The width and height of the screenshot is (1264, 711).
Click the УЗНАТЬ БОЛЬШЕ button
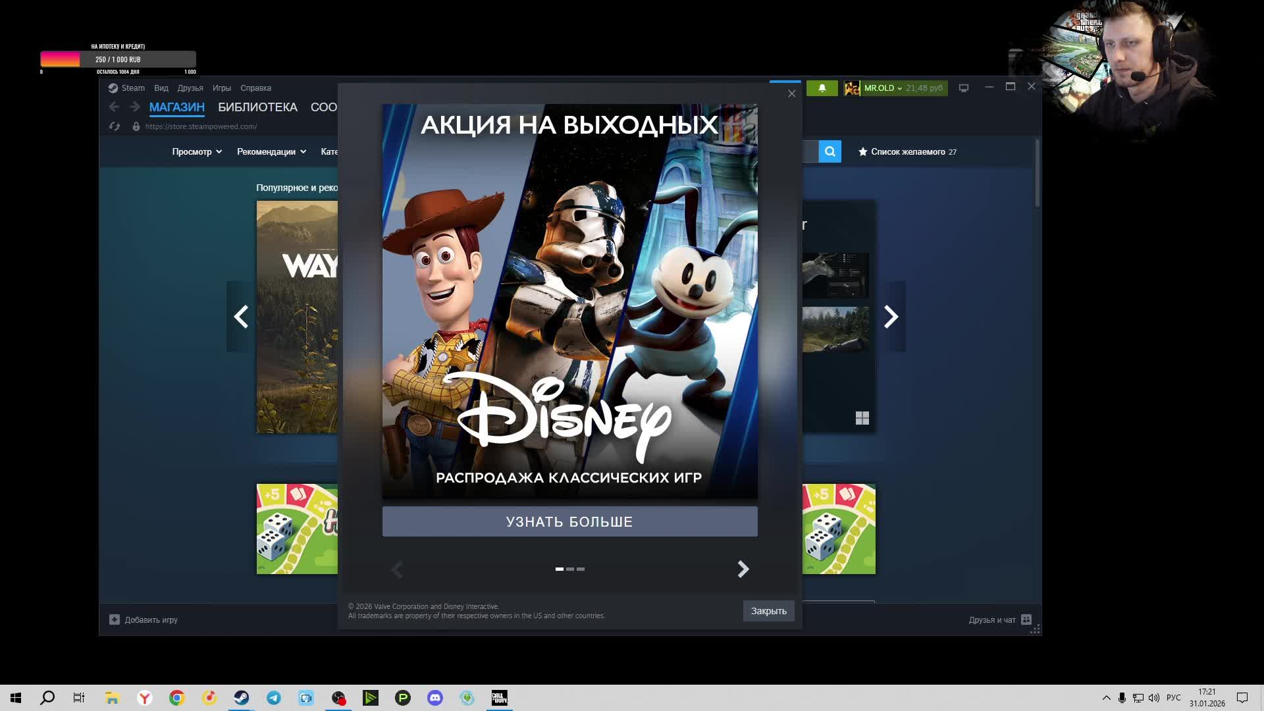tap(569, 521)
